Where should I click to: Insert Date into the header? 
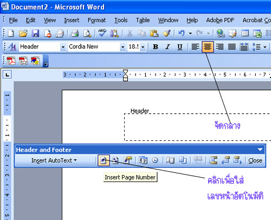[x=143, y=160]
